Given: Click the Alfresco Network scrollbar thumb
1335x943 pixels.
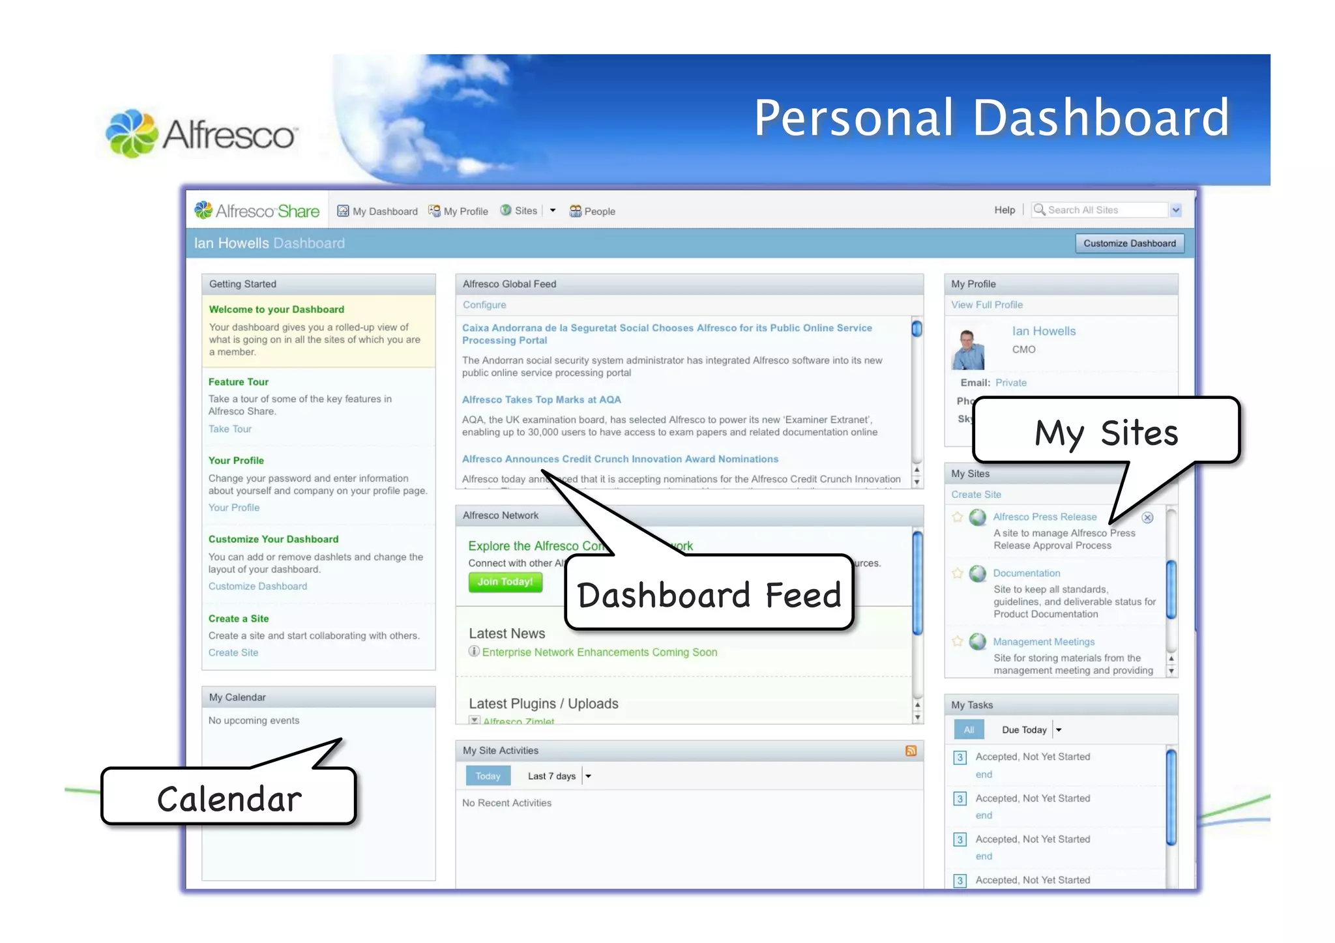Looking at the screenshot, I should point(917,583).
